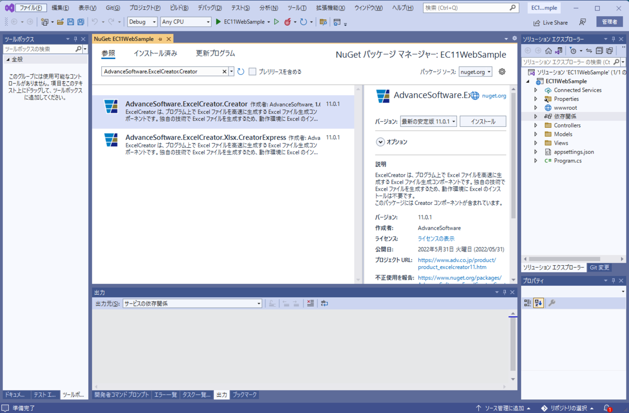Switch views icon in Solution Explorer toolbar
The width and height of the screenshot is (629, 413).
point(559,51)
